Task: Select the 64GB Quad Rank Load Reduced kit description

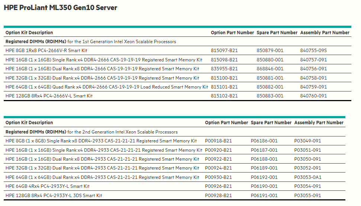Action: [107, 87]
